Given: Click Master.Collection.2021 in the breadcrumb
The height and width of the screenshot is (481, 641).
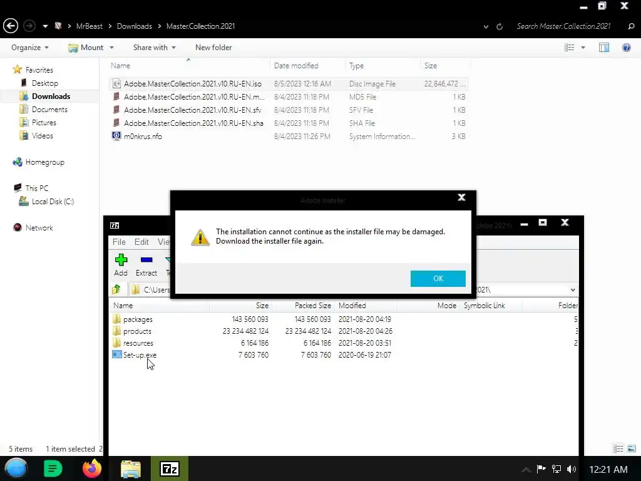Looking at the screenshot, I should [200, 26].
